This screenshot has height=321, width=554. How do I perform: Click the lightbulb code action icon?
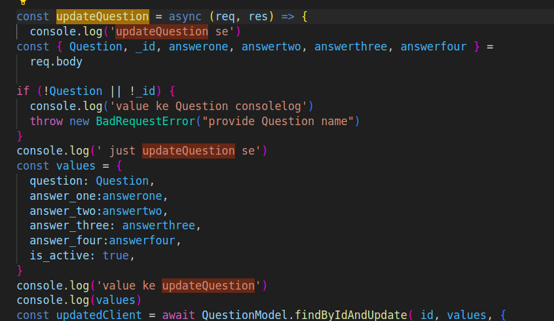pyautogui.click(x=24, y=2)
